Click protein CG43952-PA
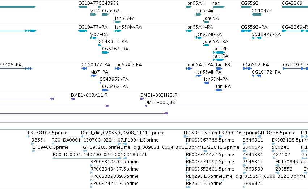Screen dimensions: 308x189 [114, 79]
